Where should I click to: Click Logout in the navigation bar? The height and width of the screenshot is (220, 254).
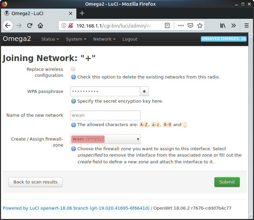coord(130,39)
